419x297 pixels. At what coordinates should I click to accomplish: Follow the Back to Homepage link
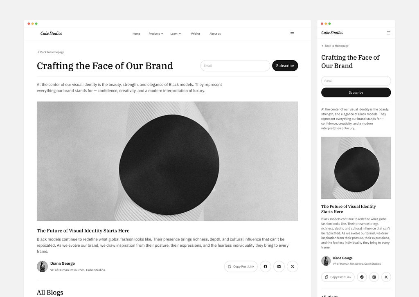51,52
